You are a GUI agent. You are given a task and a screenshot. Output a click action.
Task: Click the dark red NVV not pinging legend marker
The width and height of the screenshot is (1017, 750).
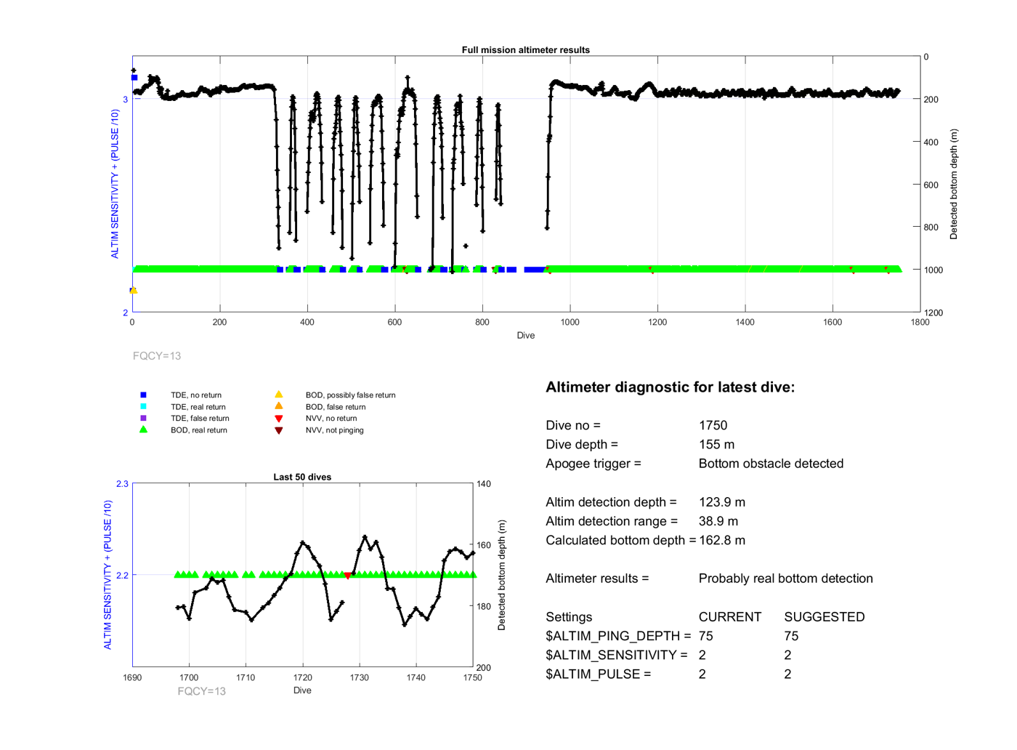point(278,430)
